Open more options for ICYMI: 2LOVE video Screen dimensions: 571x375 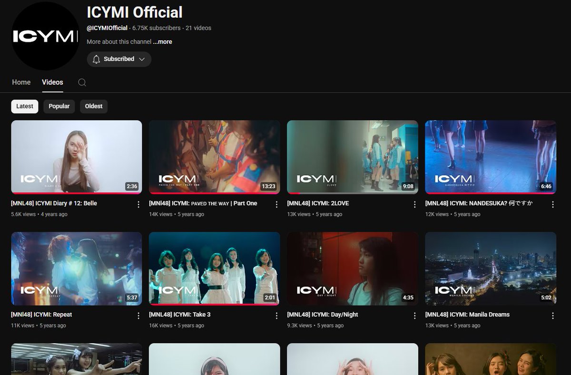(414, 204)
